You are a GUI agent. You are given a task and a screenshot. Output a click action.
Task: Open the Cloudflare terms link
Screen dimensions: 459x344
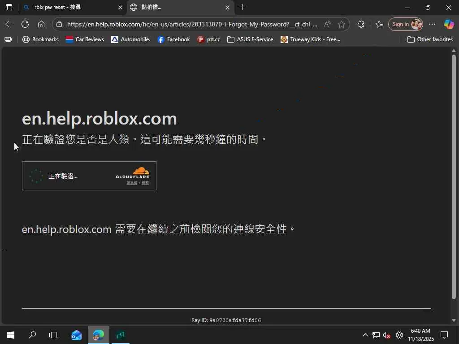pos(145,183)
